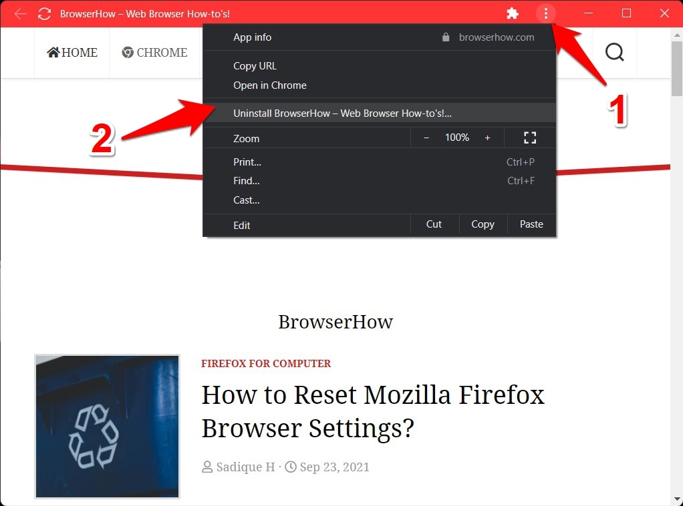
Task: Open the HOME navigation link
Action: tap(72, 52)
